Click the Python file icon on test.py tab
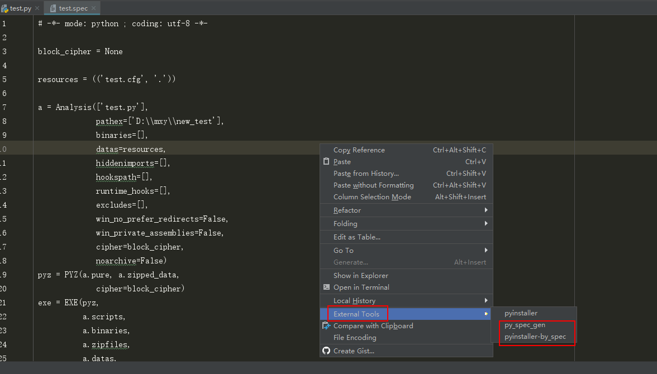The height and width of the screenshot is (374, 657). 4,8
